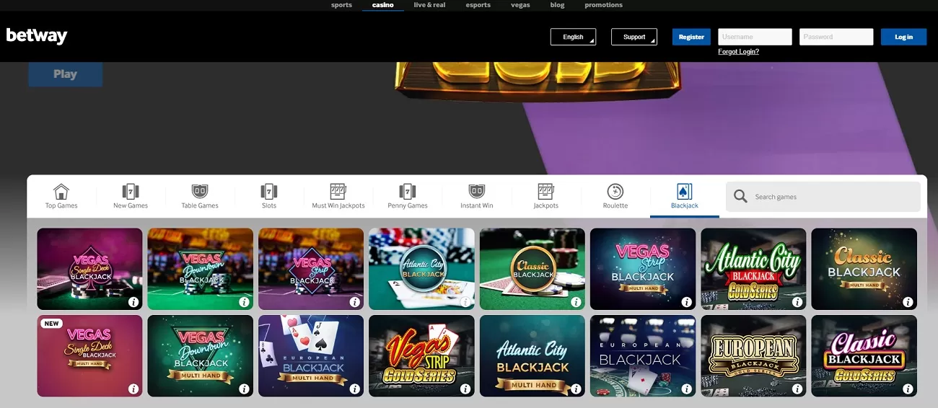Click the Username input field
Screen dimensions: 938x408
[x=755, y=37]
